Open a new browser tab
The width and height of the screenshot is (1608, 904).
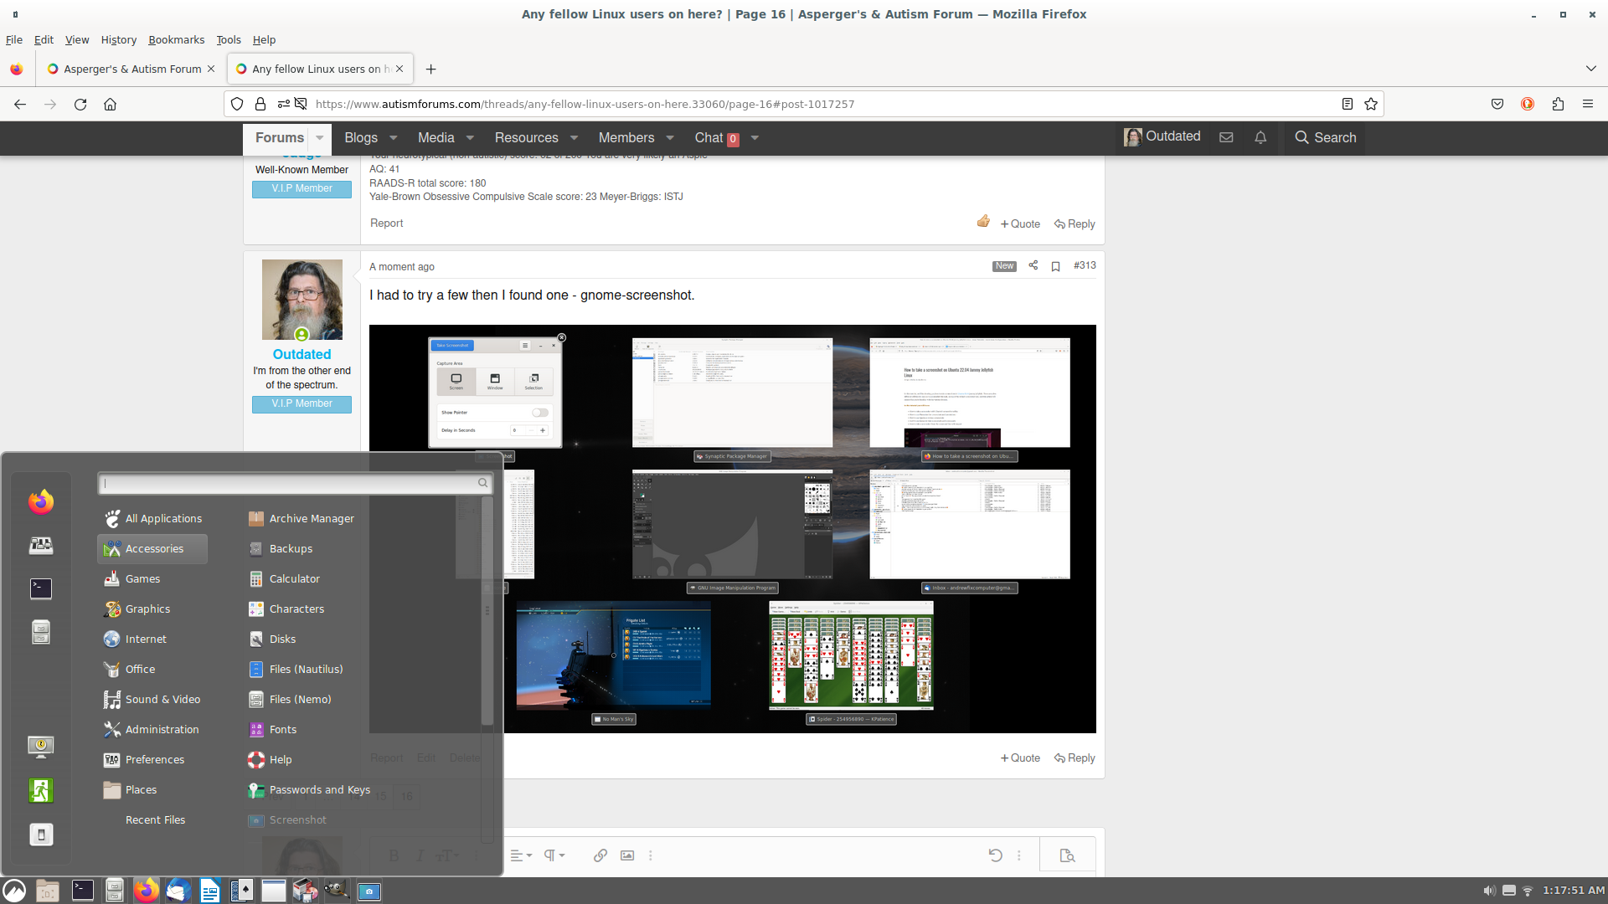(430, 69)
